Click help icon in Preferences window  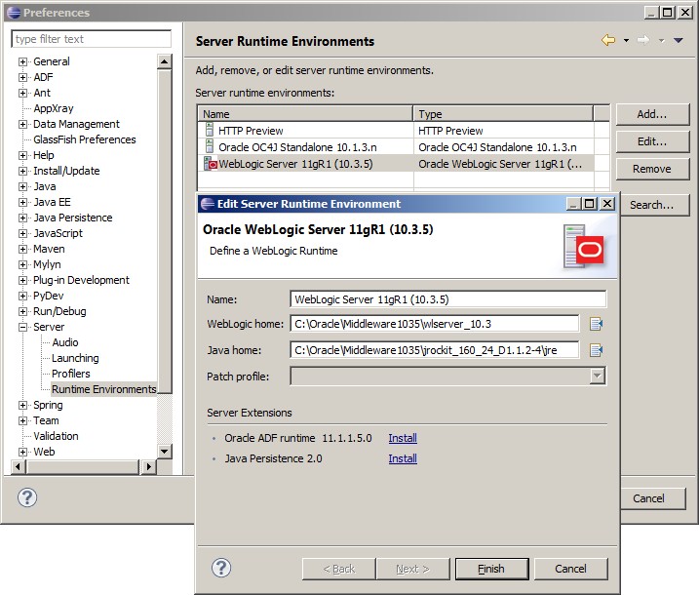(27, 497)
